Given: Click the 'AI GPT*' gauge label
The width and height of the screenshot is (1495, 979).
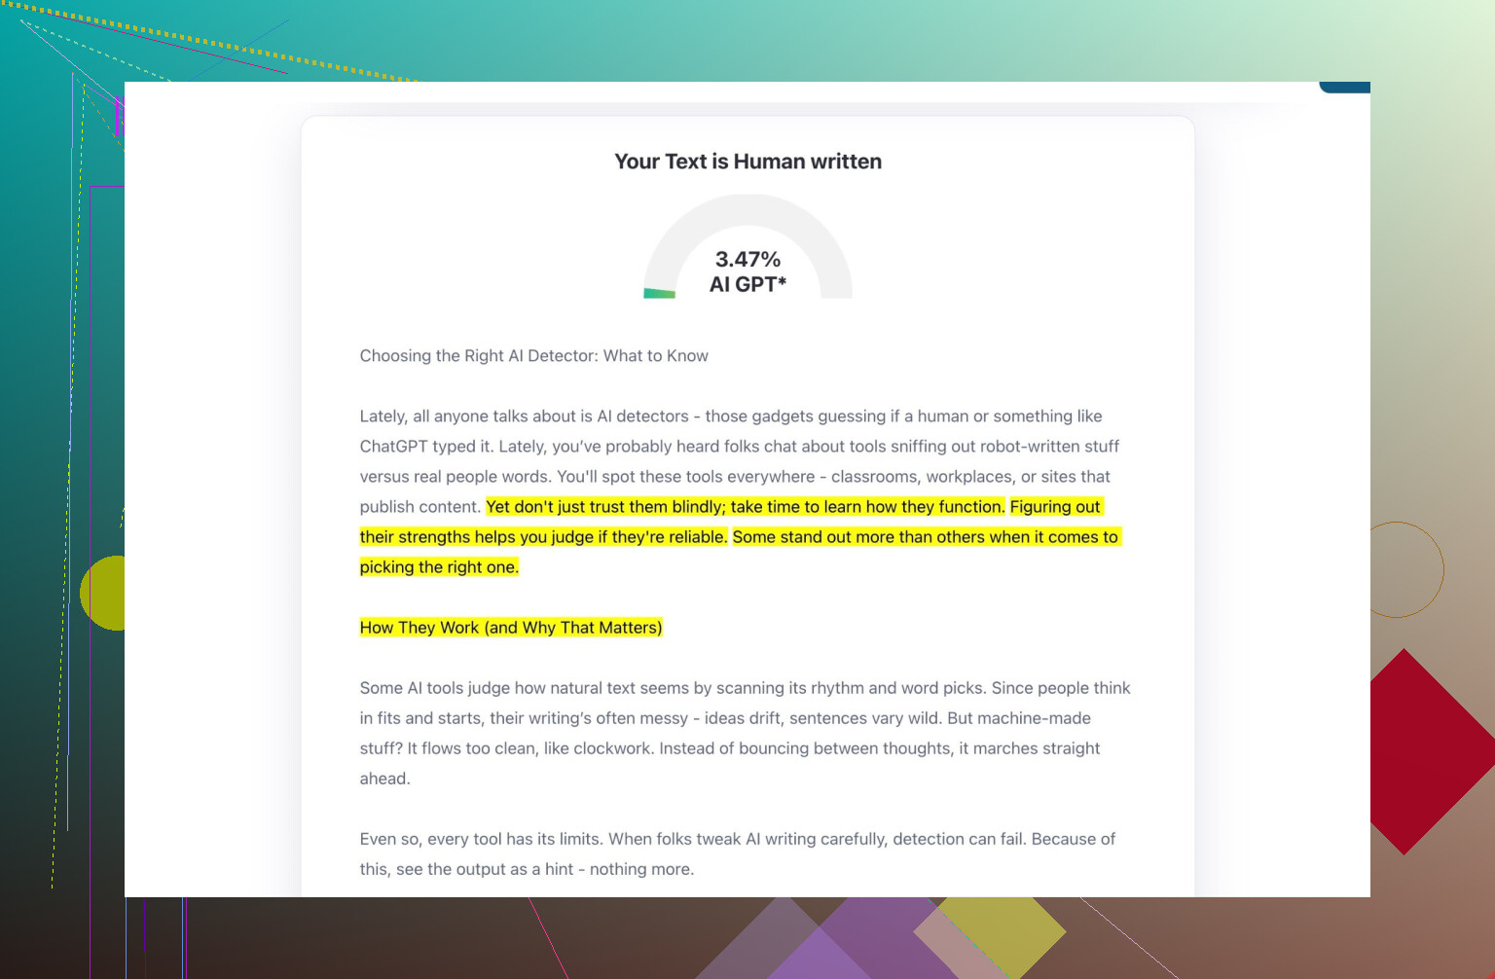Looking at the screenshot, I should click(747, 285).
